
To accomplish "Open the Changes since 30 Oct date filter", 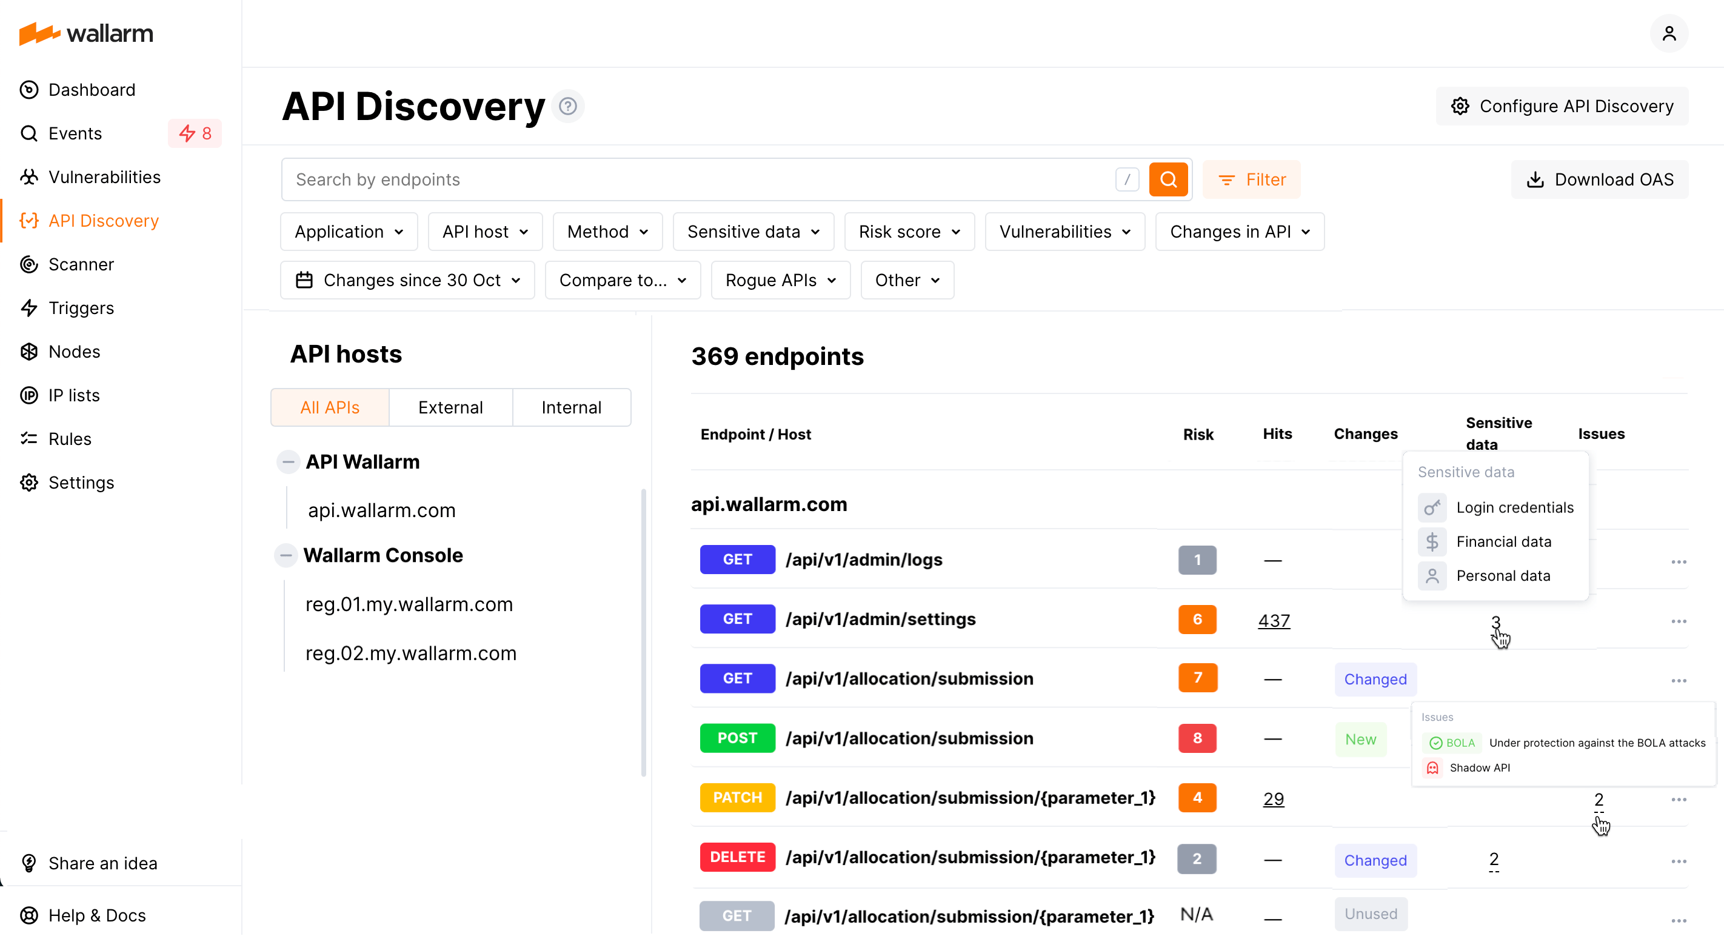I will pos(407,279).
